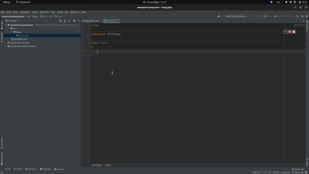Viewport: 309px width, 174px height.
Task: Click the LF line separator status
Action: click(x=269, y=173)
